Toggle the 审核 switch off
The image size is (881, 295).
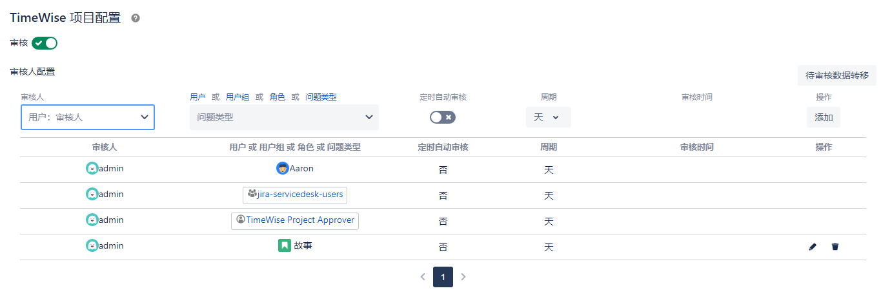pyautogui.click(x=45, y=43)
